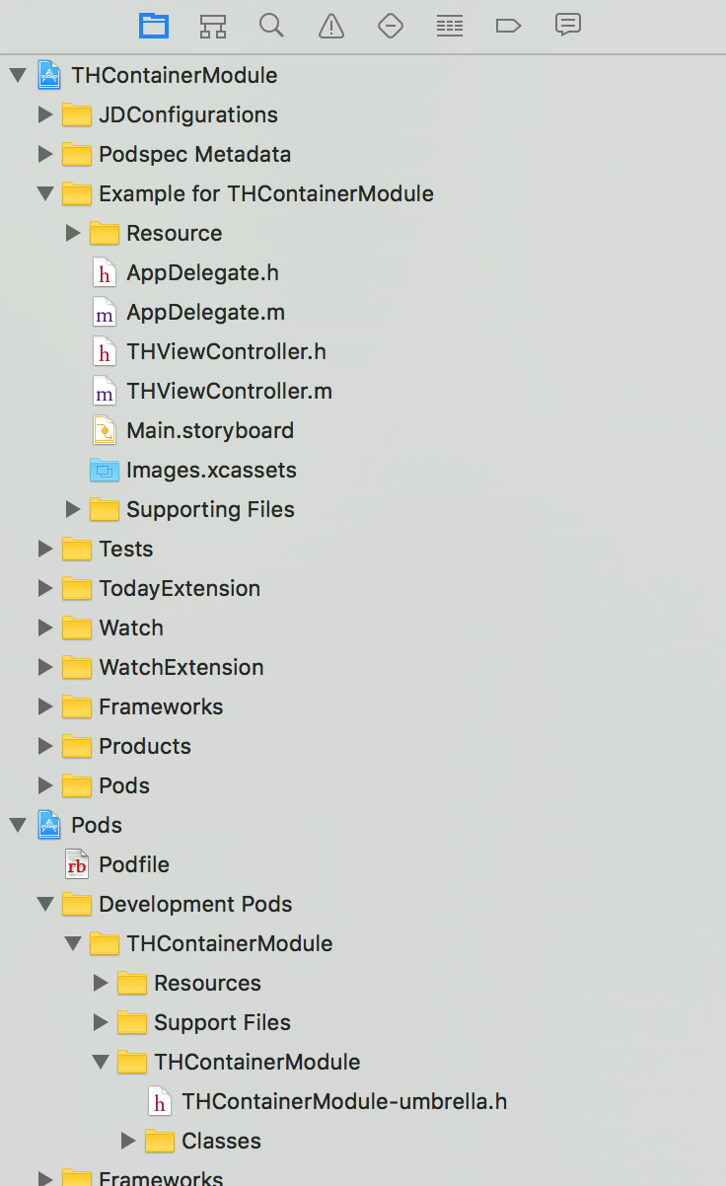
Task: Open the Breakpoint navigator icon
Action: [508, 26]
